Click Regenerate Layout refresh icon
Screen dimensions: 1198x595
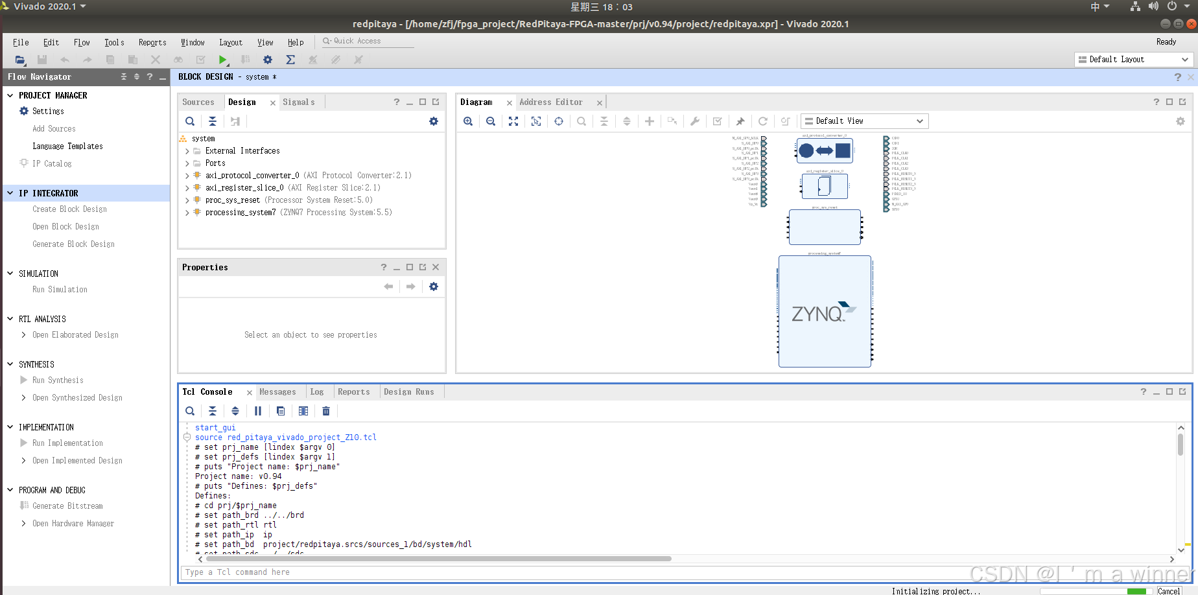[763, 121]
